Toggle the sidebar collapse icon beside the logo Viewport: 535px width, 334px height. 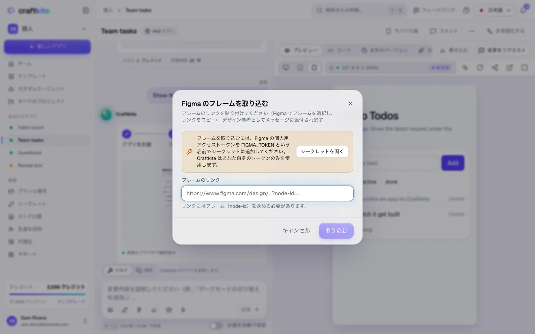tap(86, 10)
